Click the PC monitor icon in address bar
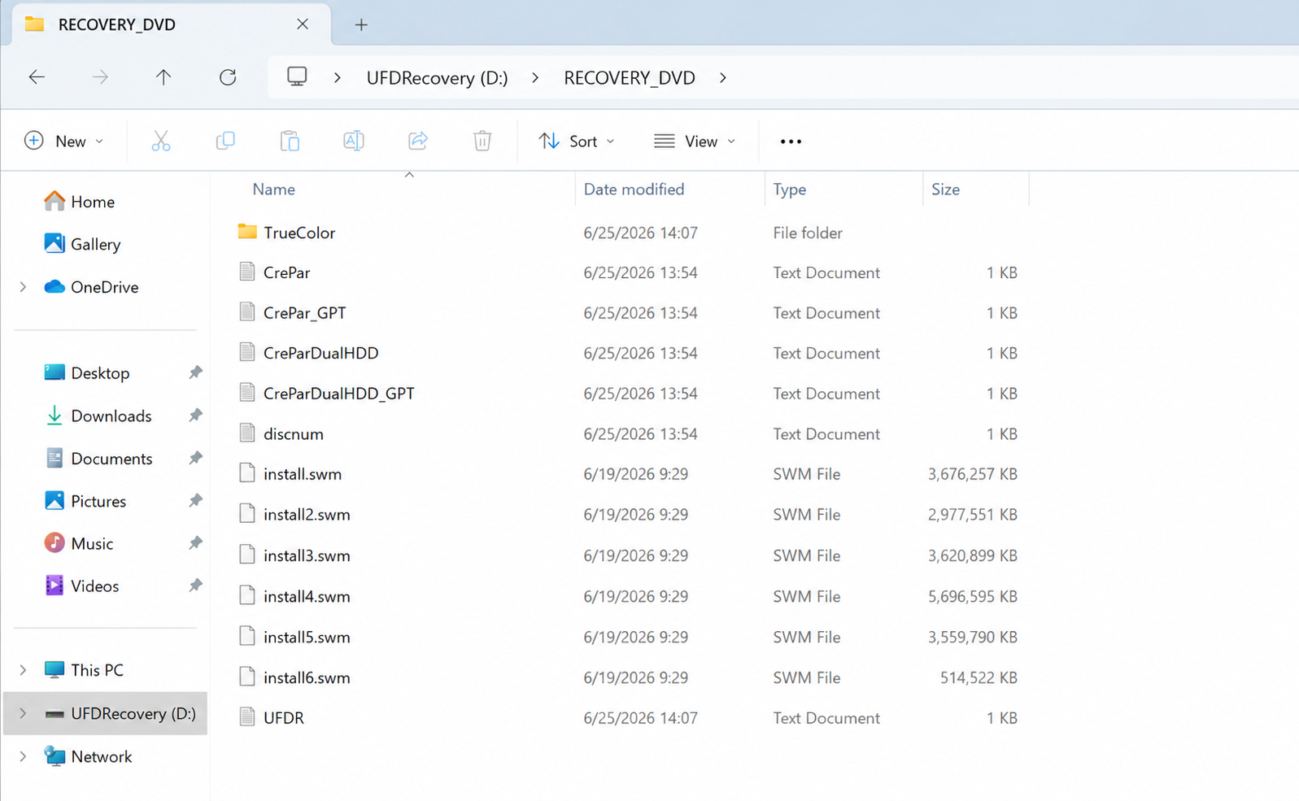 pyautogui.click(x=297, y=76)
